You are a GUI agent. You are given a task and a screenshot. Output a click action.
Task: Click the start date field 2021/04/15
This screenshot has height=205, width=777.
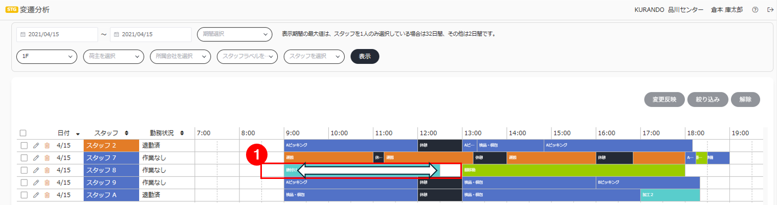57,34
